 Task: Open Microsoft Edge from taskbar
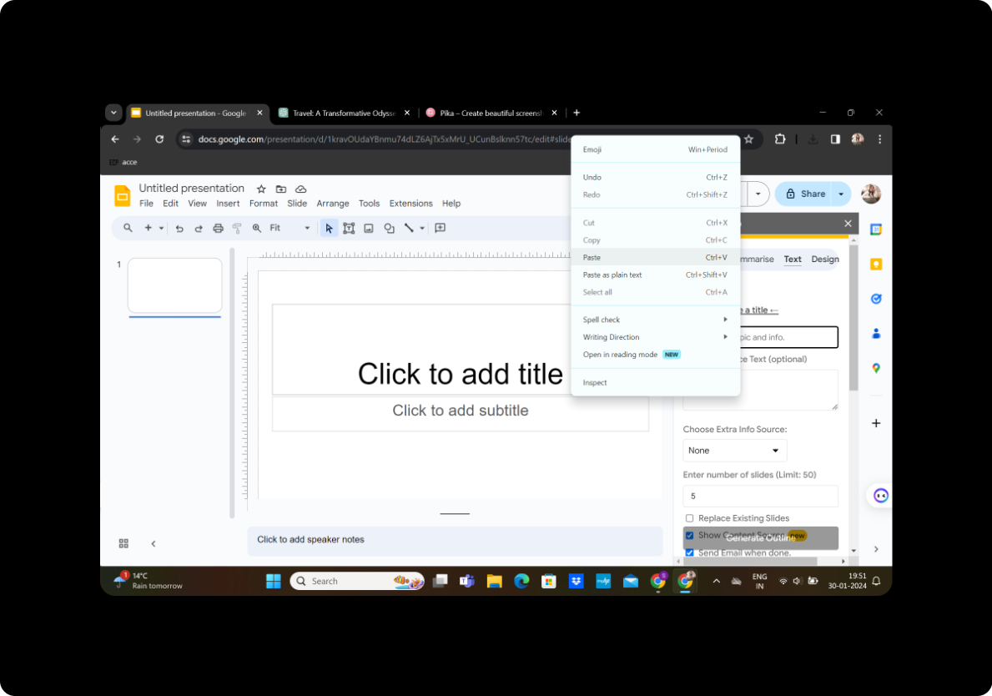[521, 581]
